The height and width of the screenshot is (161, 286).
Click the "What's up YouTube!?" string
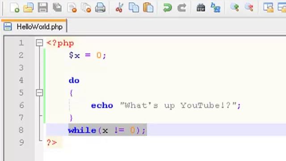click(x=178, y=106)
